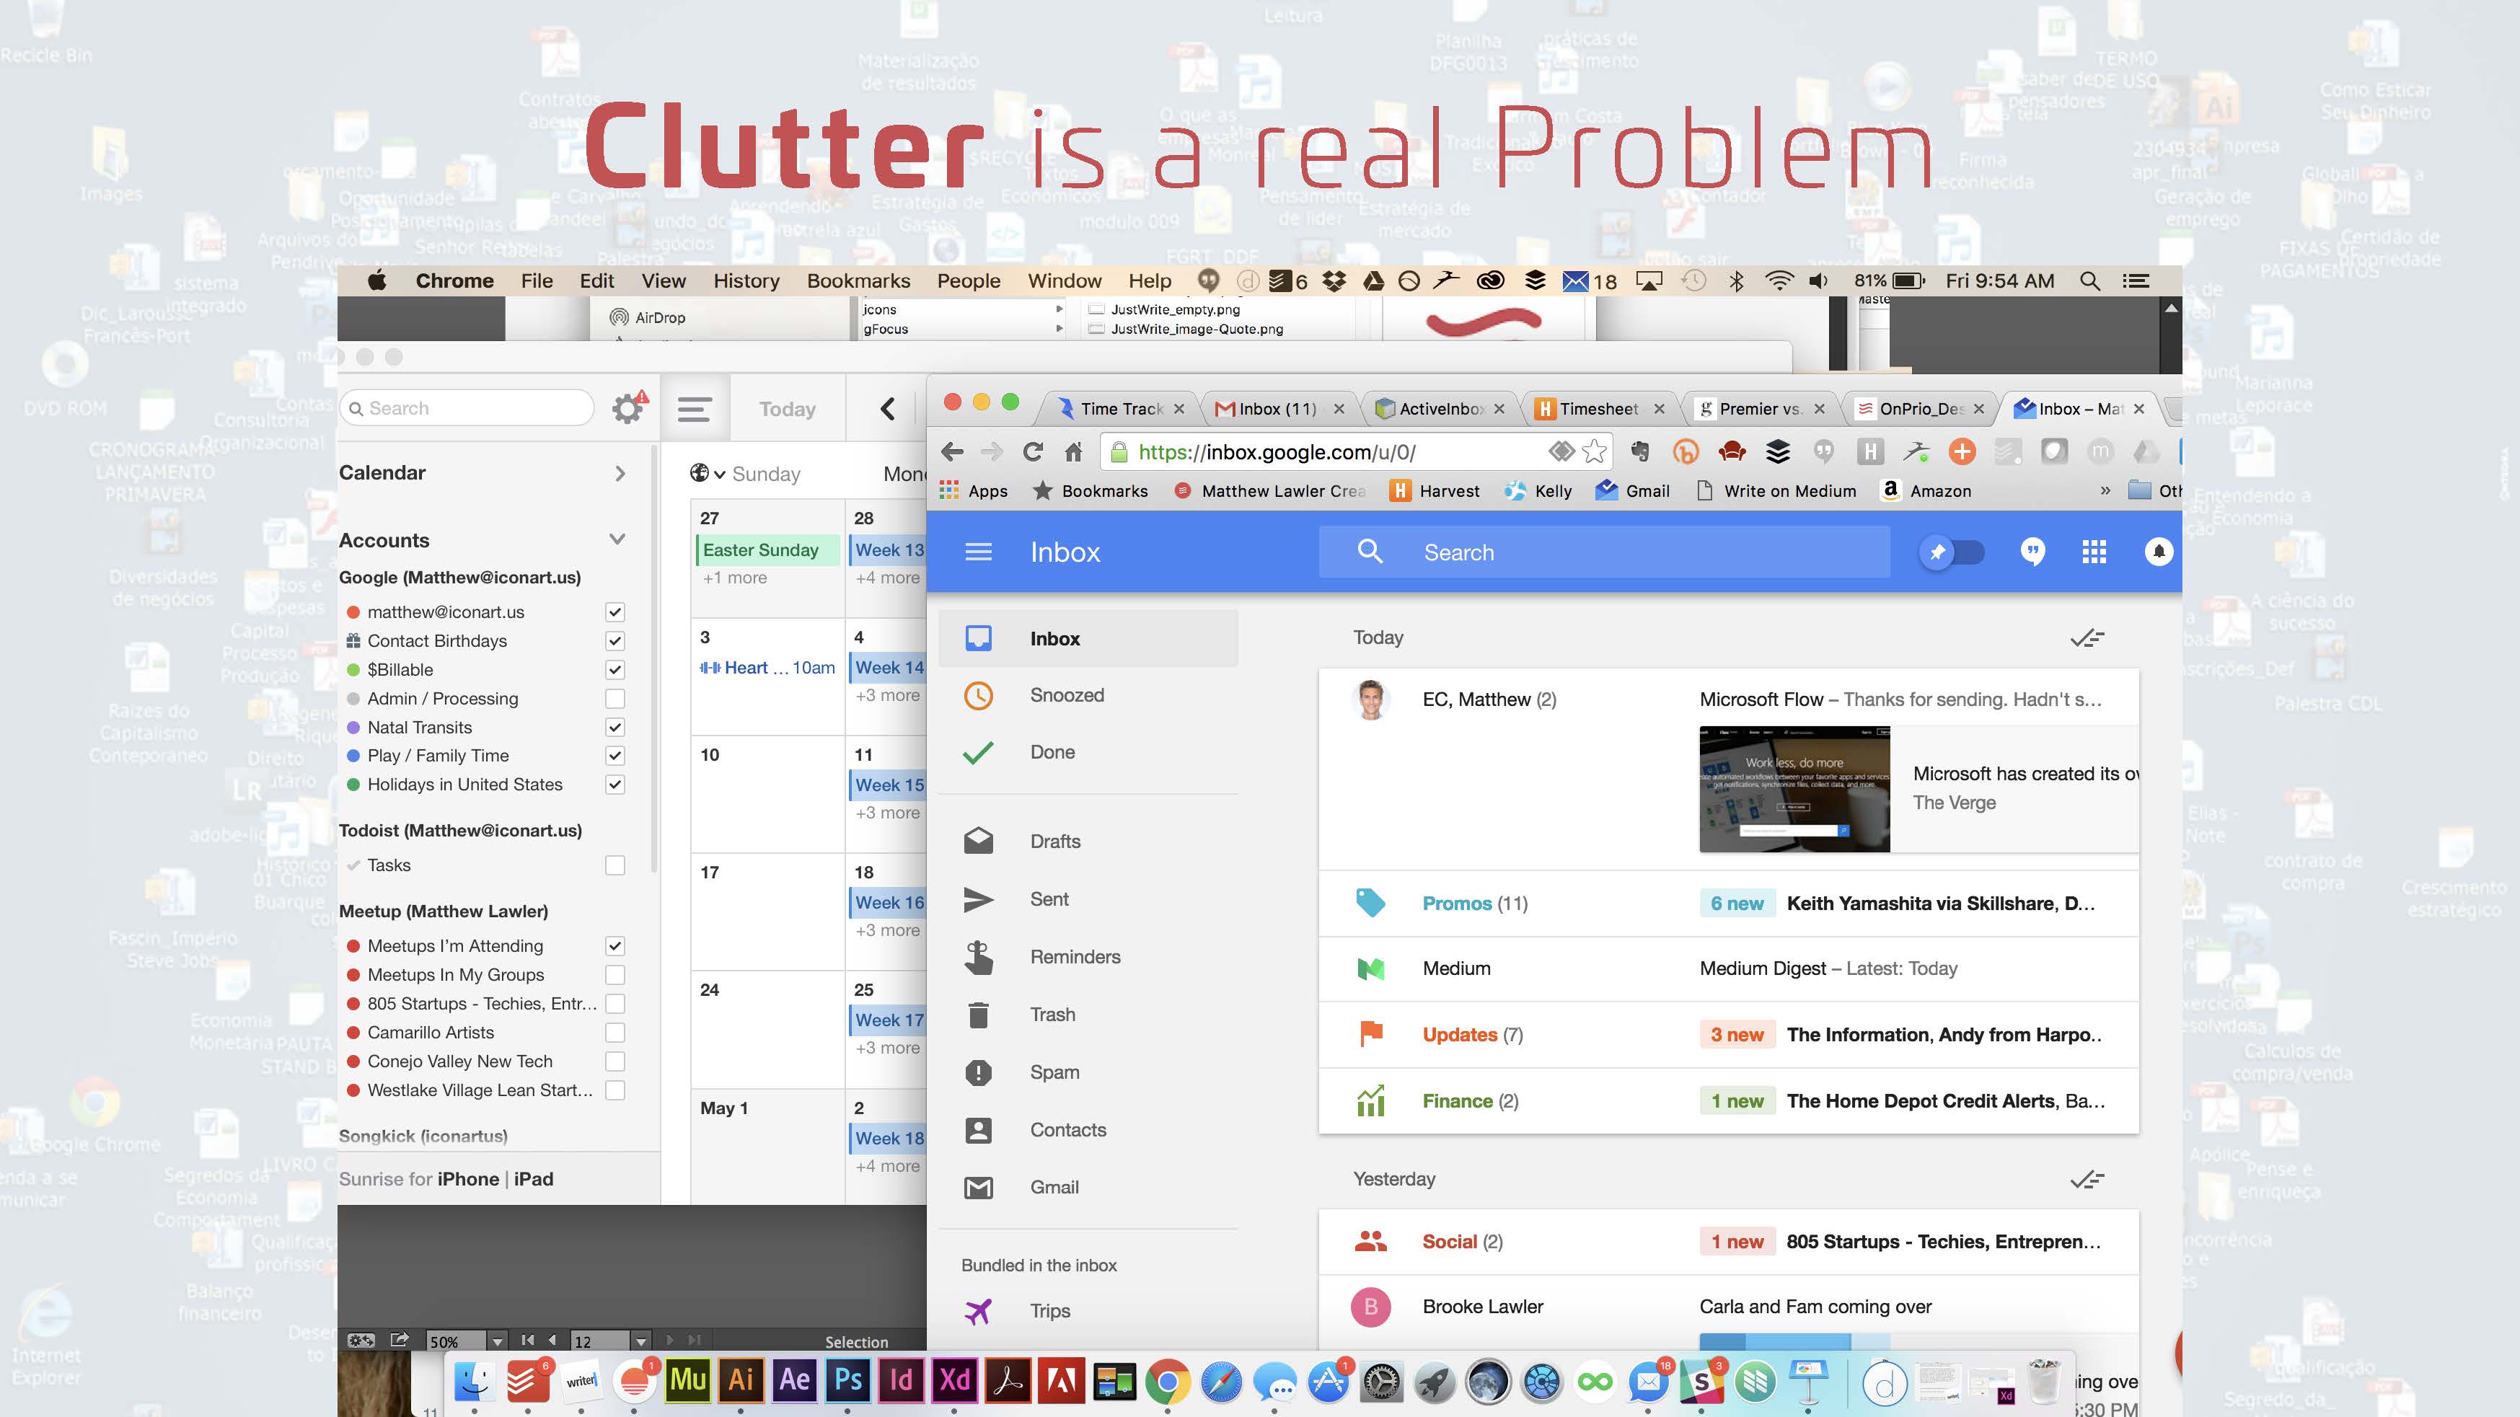Expand the Calendar section chevron

click(x=620, y=473)
